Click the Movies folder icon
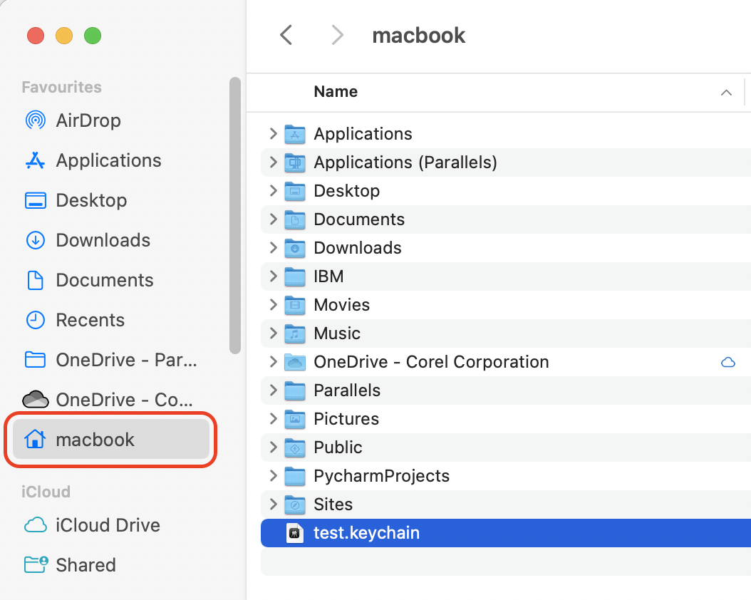The height and width of the screenshot is (600, 751). tap(294, 305)
